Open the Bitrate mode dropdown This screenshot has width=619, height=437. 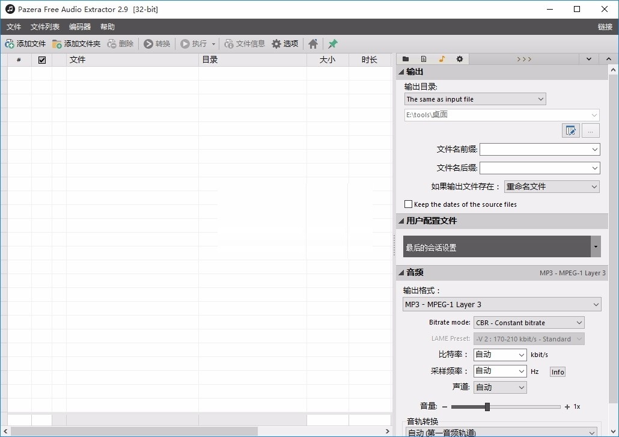click(x=580, y=323)
